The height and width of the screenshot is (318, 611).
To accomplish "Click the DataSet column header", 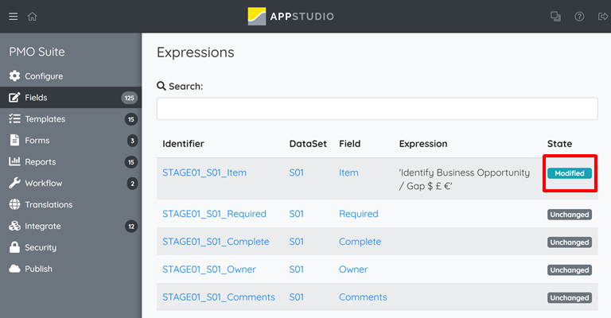I will [x=308, y=144].
